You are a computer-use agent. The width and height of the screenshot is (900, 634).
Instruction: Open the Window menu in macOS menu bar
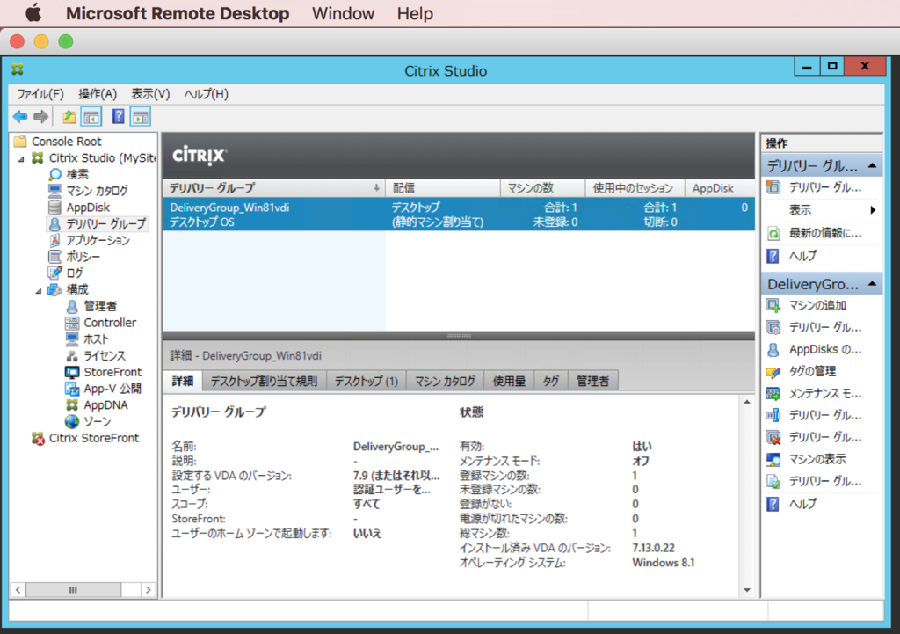(x=344, y=13)
